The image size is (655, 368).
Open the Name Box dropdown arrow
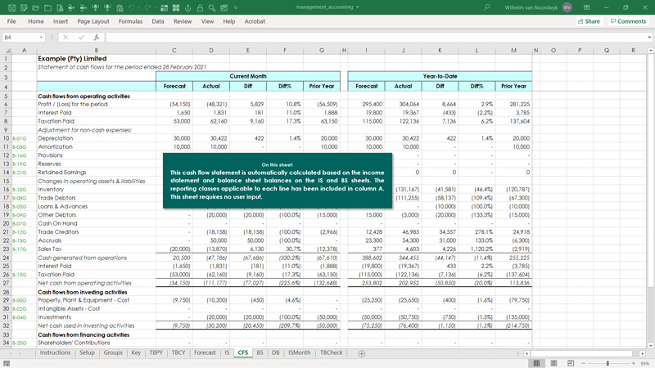(x=41, y=37)
